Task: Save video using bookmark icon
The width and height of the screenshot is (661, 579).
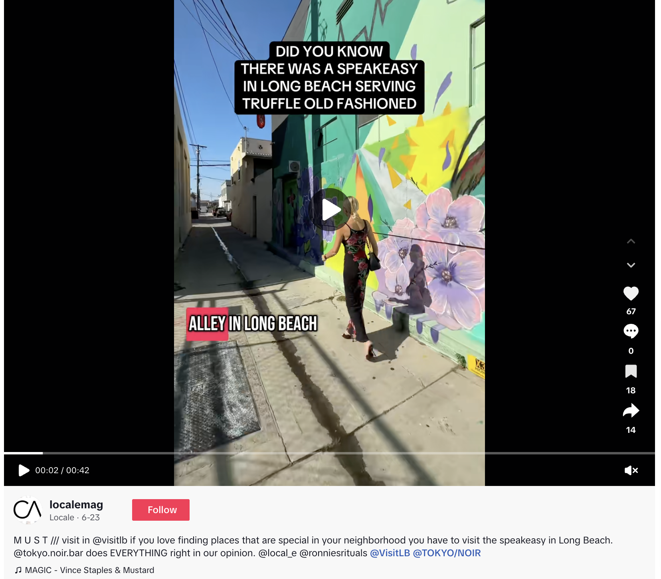Action: coord(631,371)
